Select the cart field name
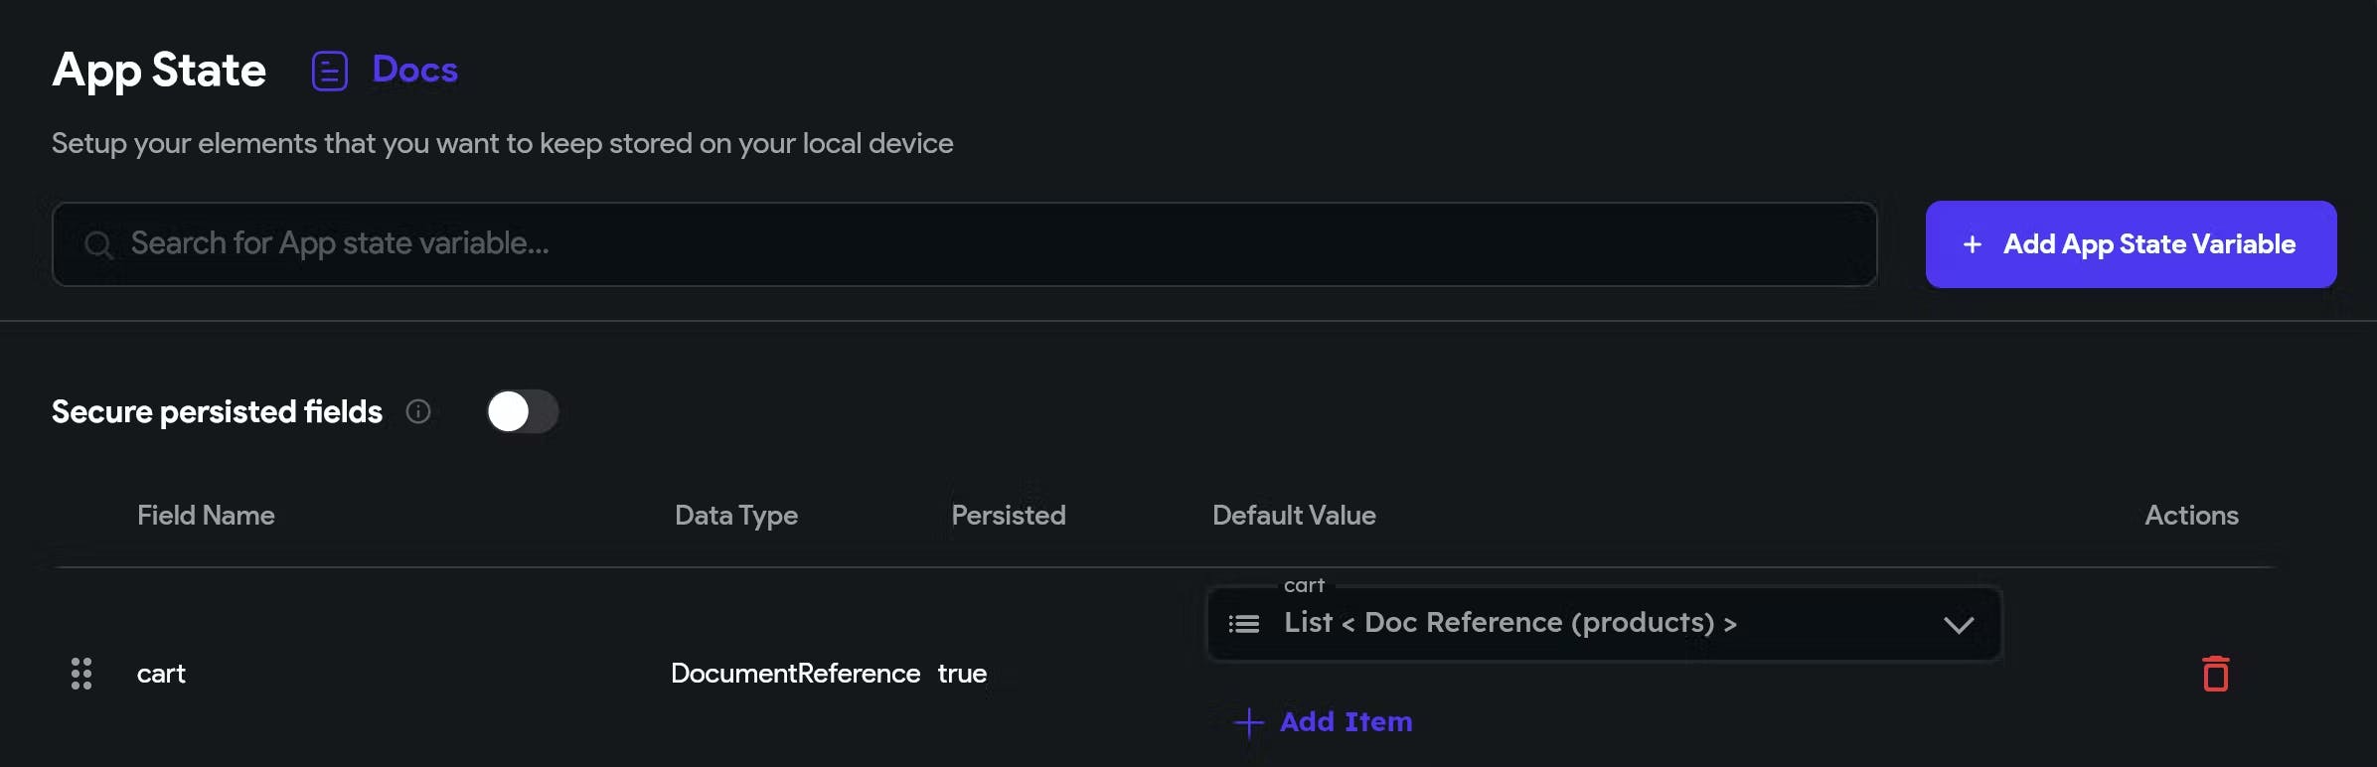Screen dimensions: 2377x767 coord(161,674)
